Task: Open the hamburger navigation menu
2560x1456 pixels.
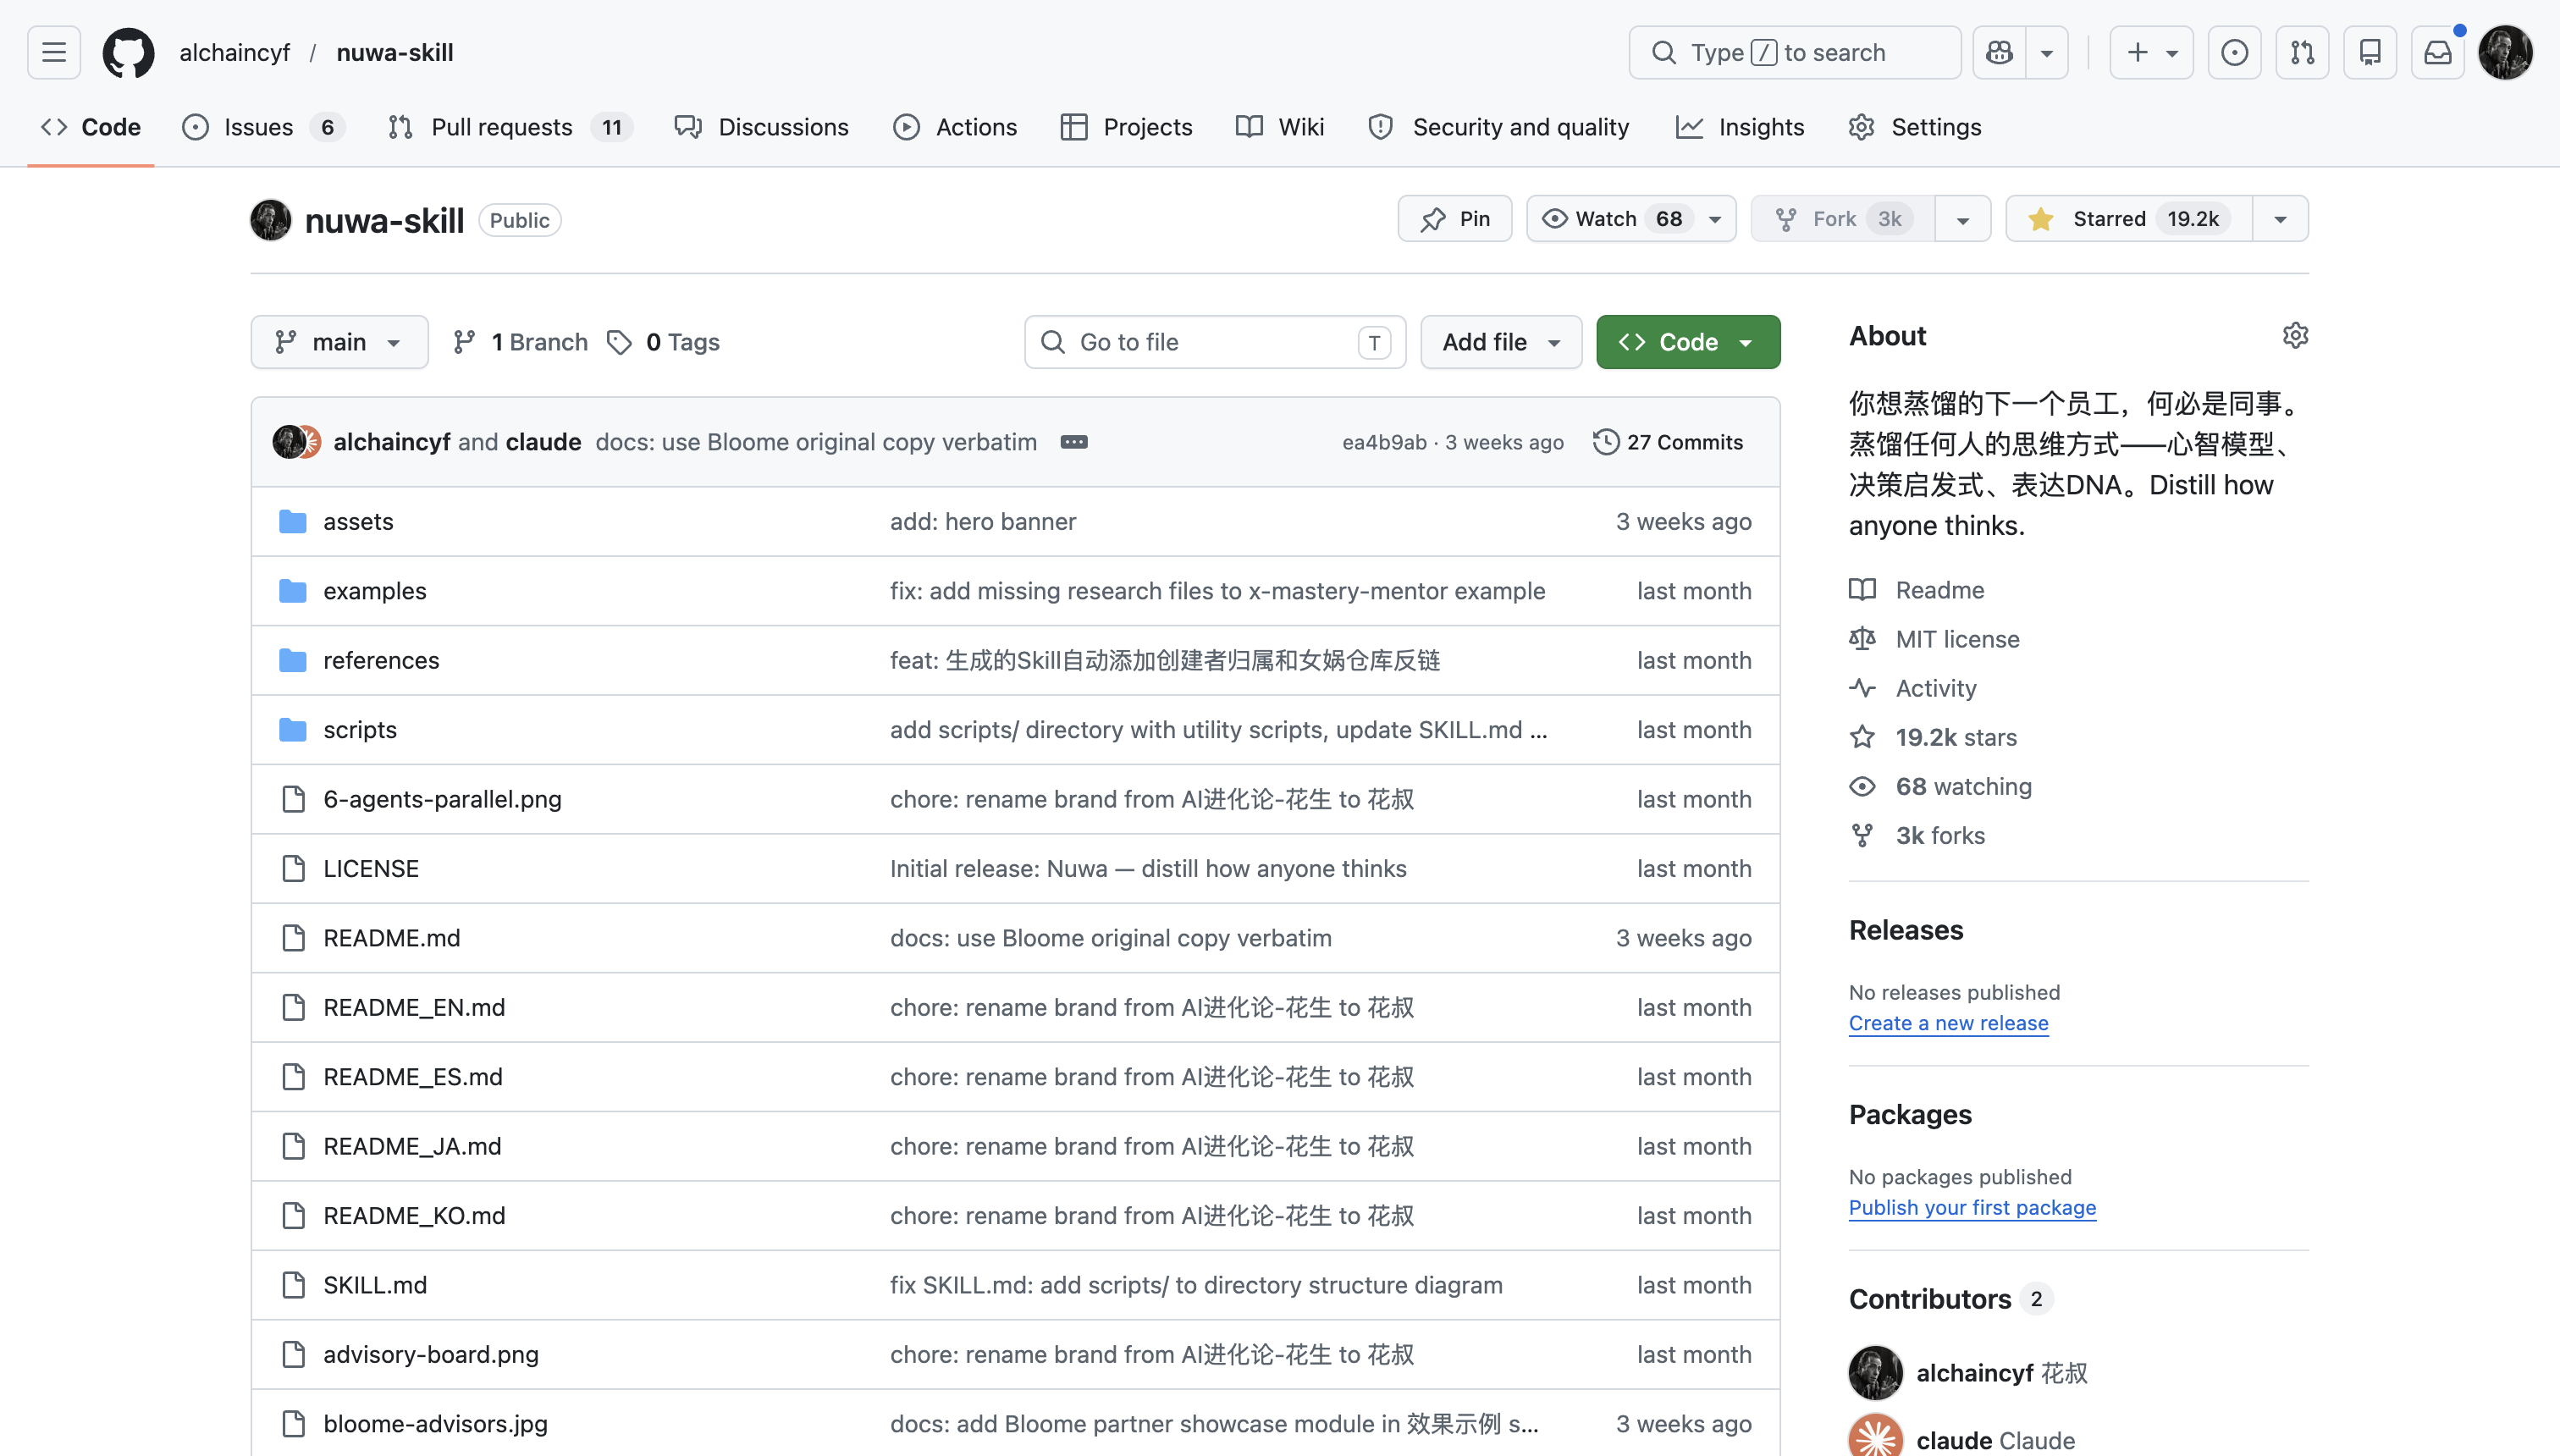Action: 54,52
